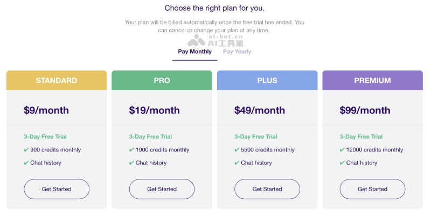Click the $49/month price in Plus
The width and height of the screenshot is (431, 217).
click(260, 110)
